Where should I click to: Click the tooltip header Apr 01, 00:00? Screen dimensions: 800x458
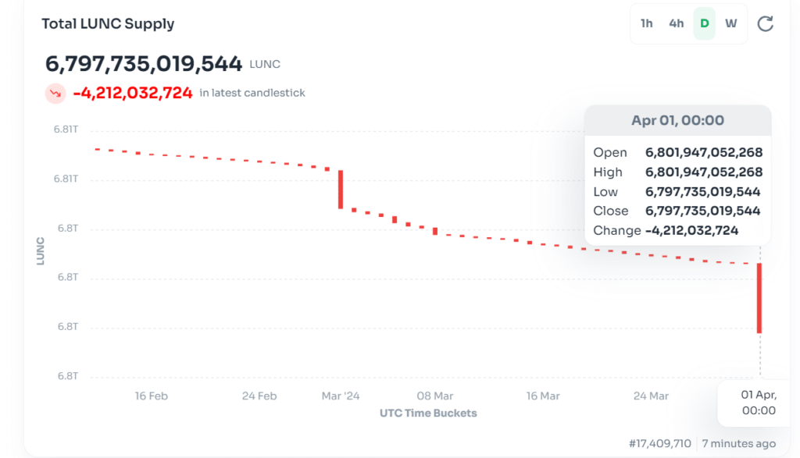pos(677,121)
